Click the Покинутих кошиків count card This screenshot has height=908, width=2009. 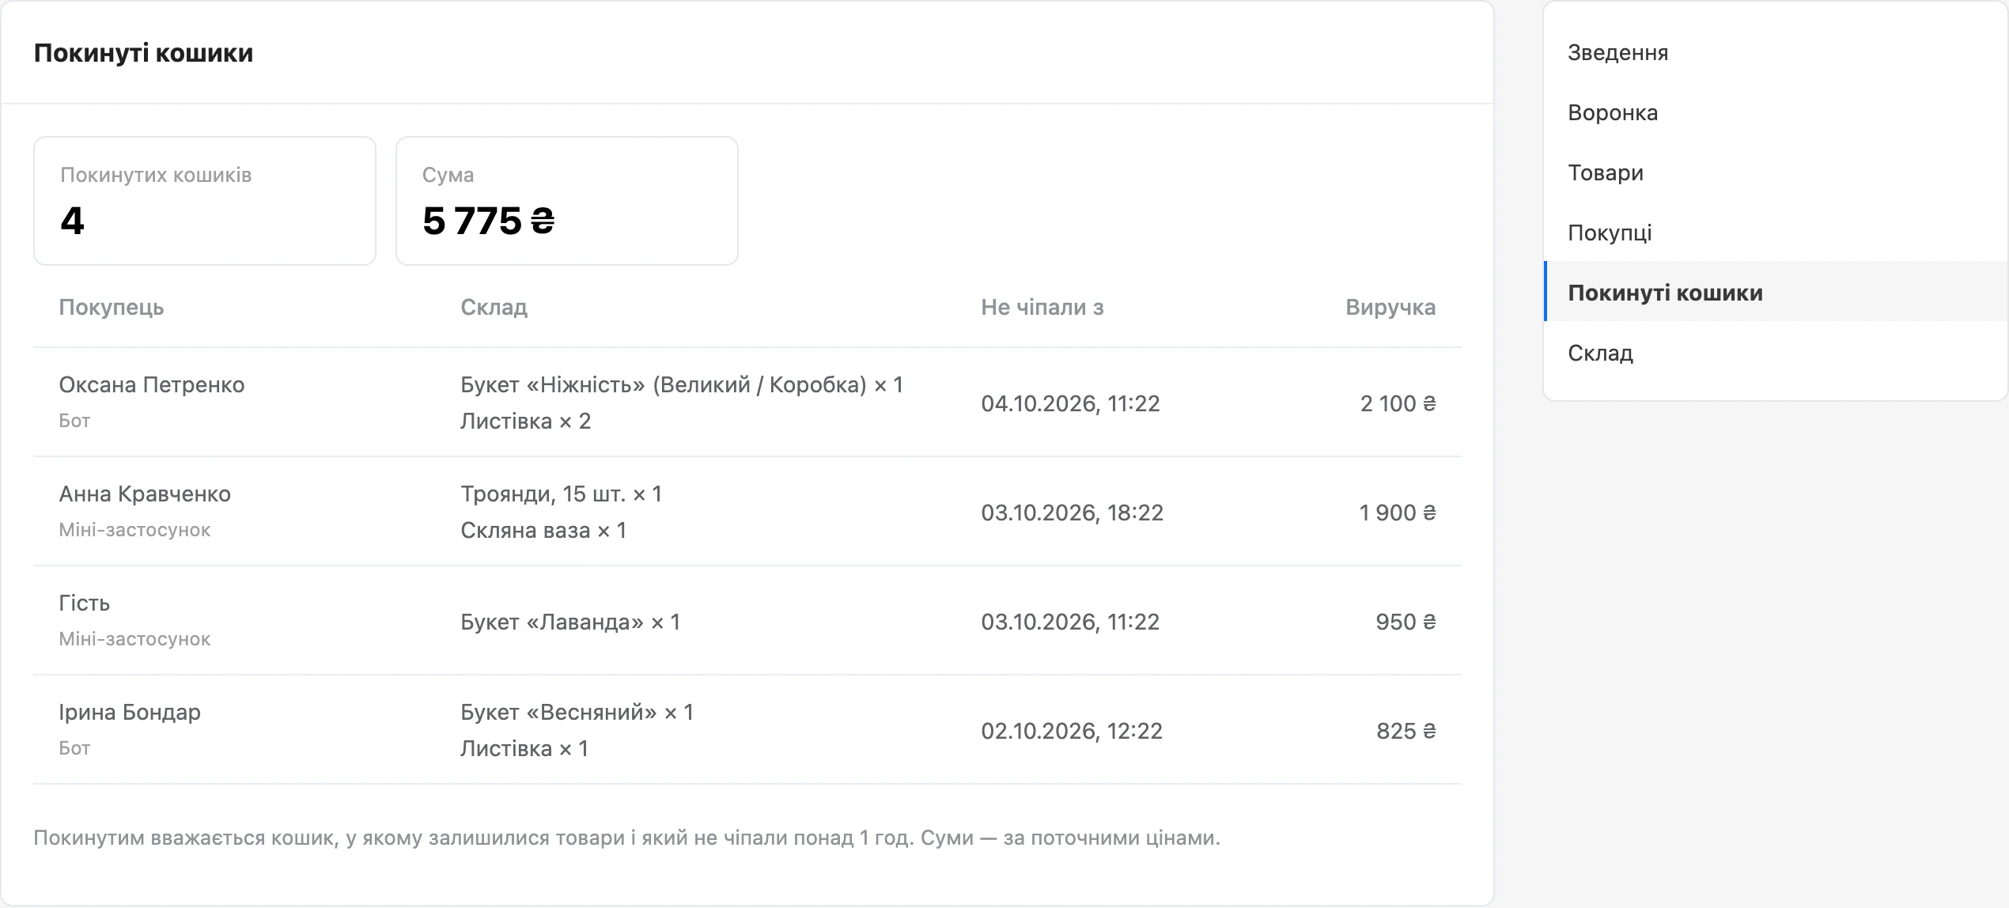(205, 201)
